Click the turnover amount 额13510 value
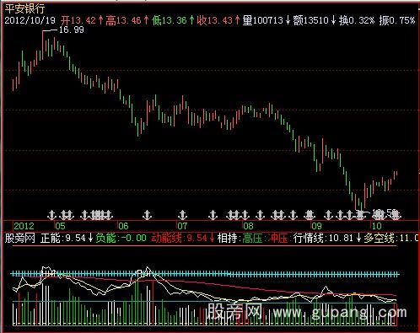Screen dimensions: 420x333 click(310, 20)
